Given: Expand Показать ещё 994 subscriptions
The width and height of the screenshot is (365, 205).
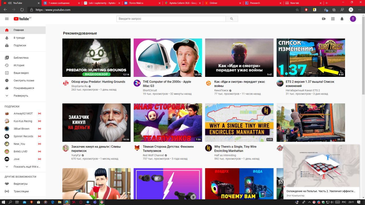Looking at the screenshot, I should tap(23, 167).
